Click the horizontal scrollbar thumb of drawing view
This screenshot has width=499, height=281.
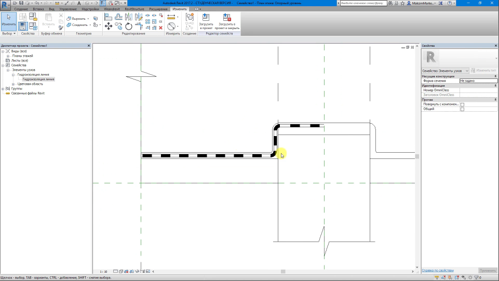tap(283, 272)
